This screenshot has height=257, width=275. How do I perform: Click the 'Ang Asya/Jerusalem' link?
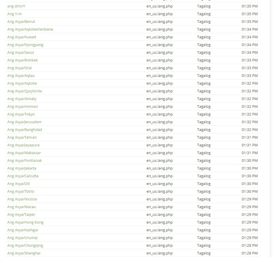click(x=24, y=122)
